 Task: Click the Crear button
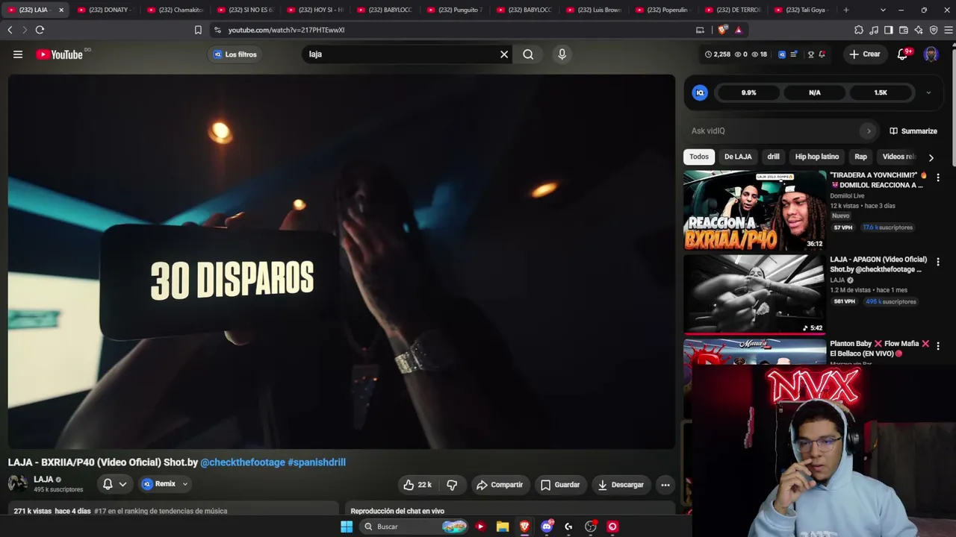click(865, 54)
